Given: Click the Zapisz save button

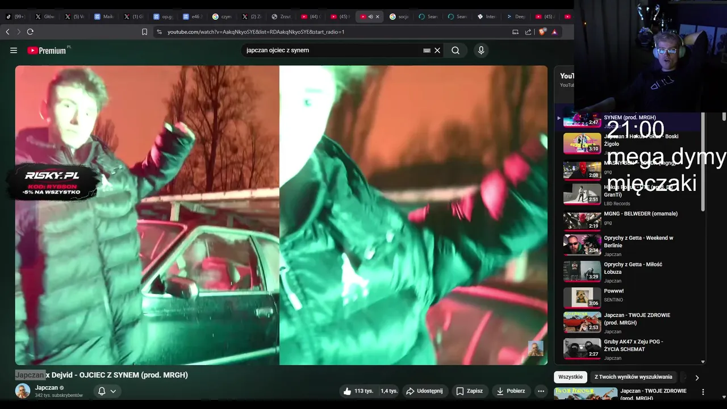Looking at the screenshot, I should [x=469, y=391].
